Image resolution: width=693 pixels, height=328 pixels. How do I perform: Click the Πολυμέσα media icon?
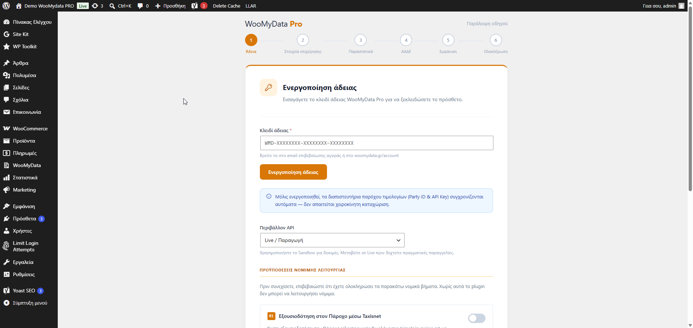[6, 75]
